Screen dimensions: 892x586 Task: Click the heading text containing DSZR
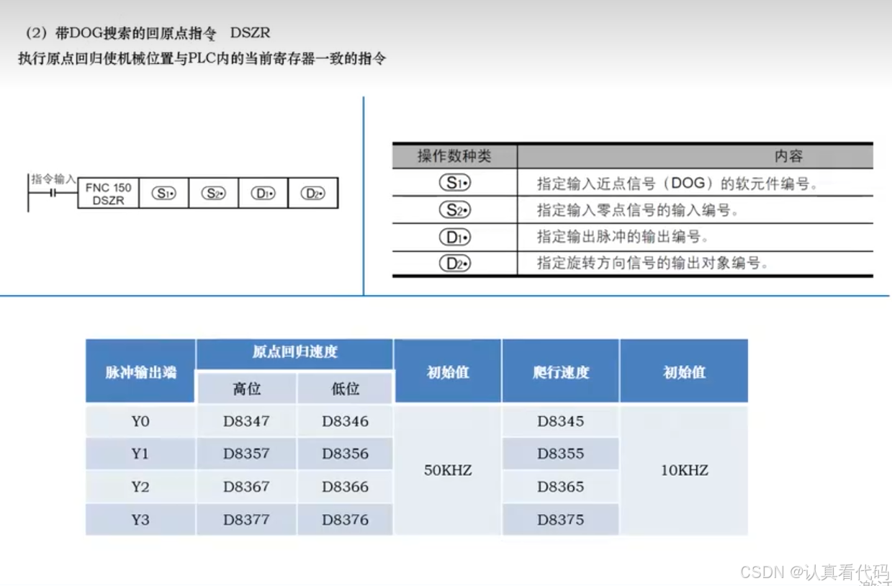pos(148,33)
